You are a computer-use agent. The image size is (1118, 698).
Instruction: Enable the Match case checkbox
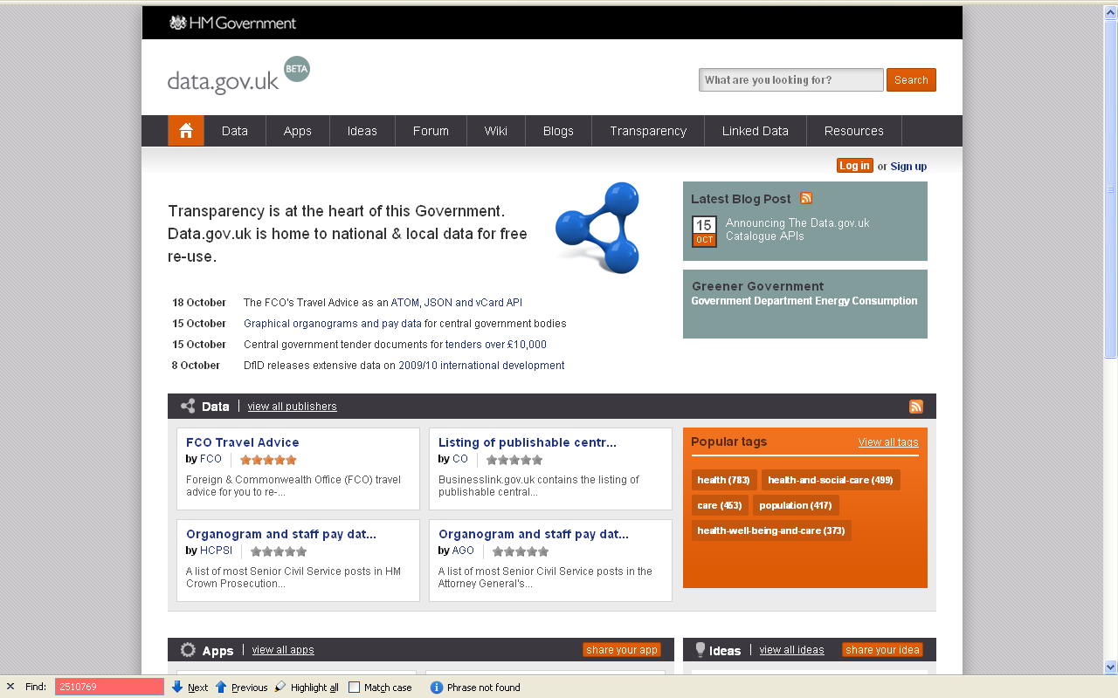click(x=355, y=688)
